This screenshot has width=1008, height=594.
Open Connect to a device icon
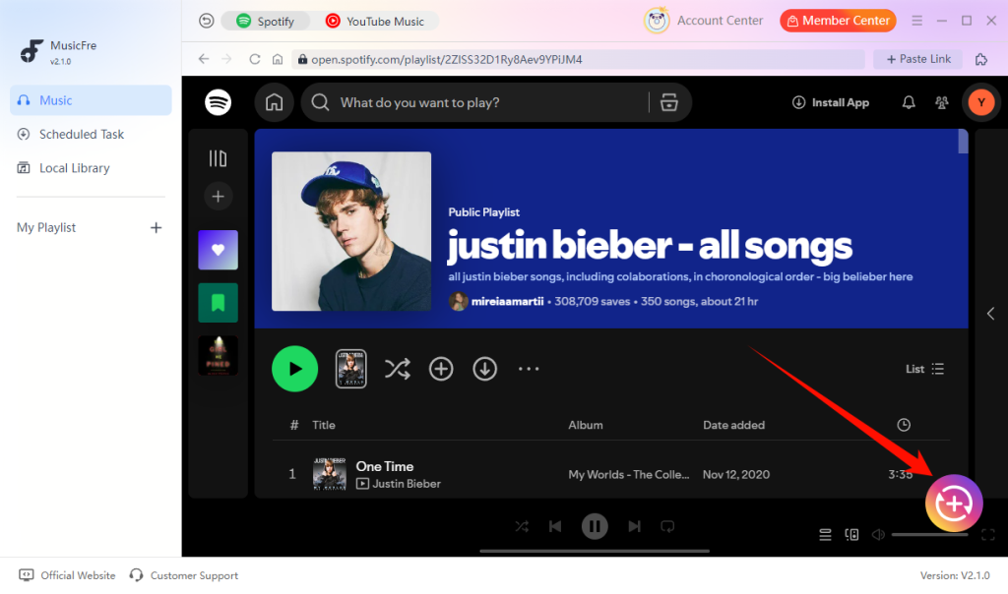point(851,534)
